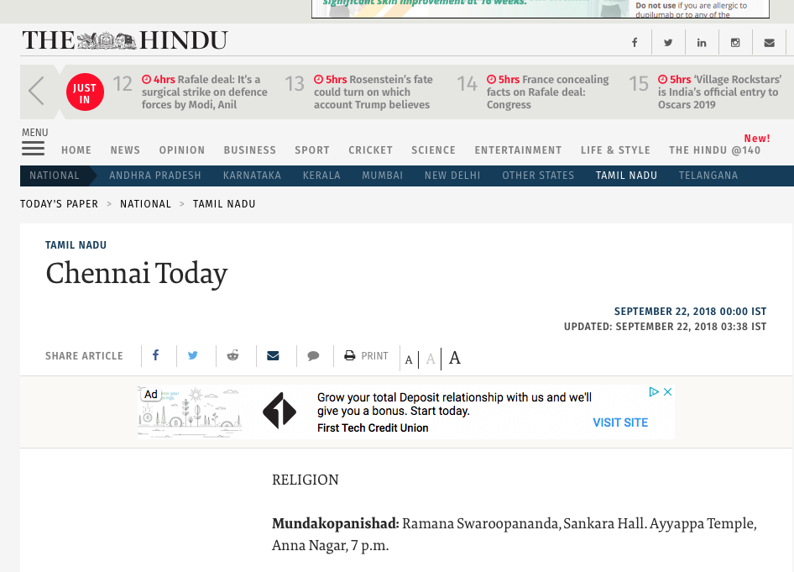The width and height of the screenshot is (794, 572).
Task: Open the ENTERTAINMENT section from the navigation
Action: click(518, 150)
